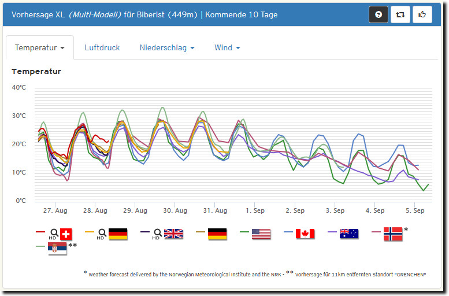
Task: Click the bold Temperatur chart title
Action: [36, 72]
